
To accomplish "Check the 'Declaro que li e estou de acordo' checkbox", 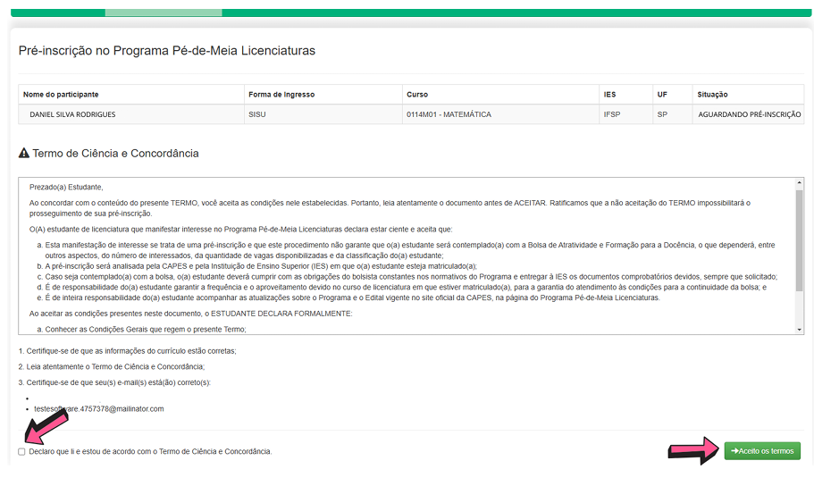I will click(x=22, y=451).
